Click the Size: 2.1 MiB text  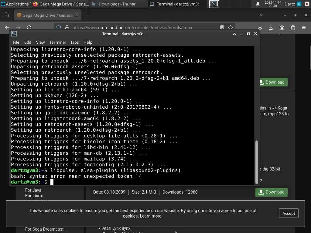pyautogui.click(x=144, y=192)
